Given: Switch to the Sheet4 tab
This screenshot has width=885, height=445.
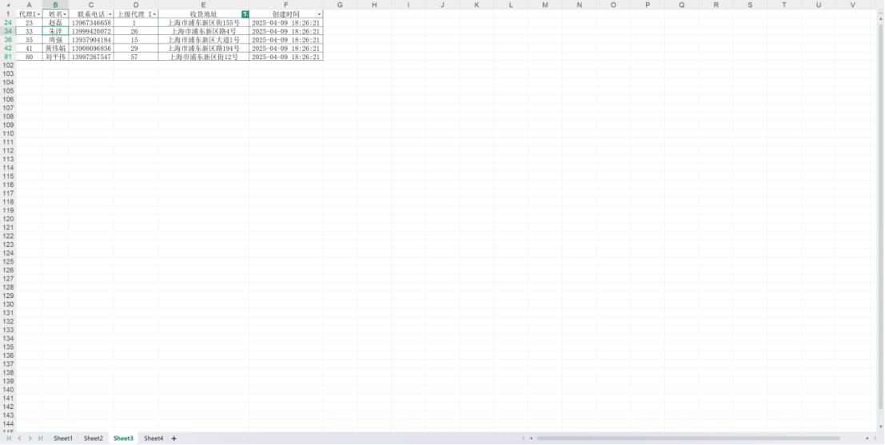Looking at the screenshot, I should [x=153, y=439].
